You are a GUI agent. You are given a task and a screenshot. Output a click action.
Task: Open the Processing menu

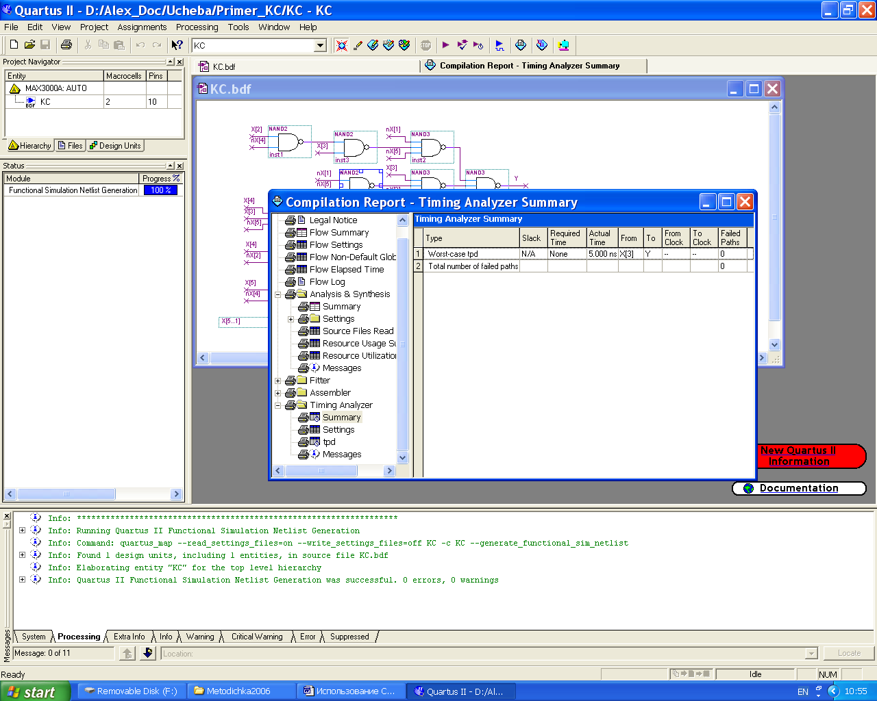click(x=197, y=27)
